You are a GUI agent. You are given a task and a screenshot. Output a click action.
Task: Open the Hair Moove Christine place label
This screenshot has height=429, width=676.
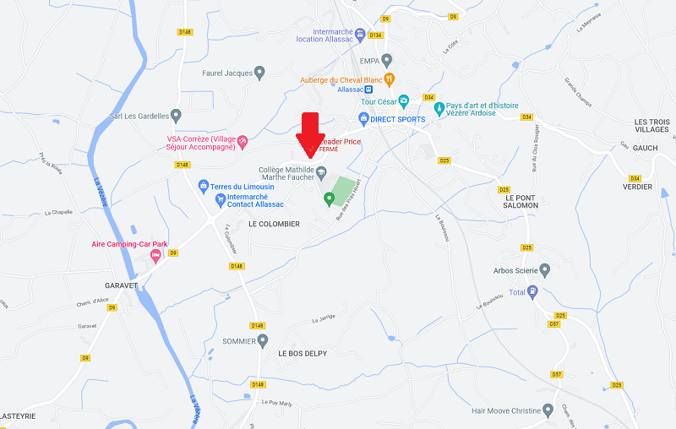pos(505,411)
